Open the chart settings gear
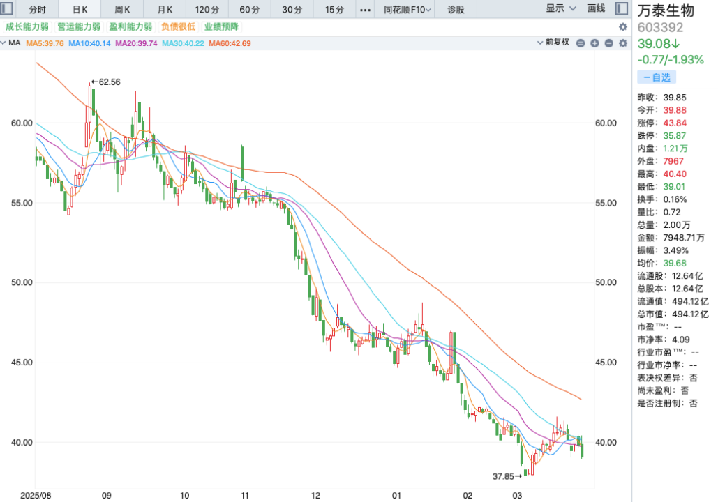This screenshot has height=502, width=718. 623,43
